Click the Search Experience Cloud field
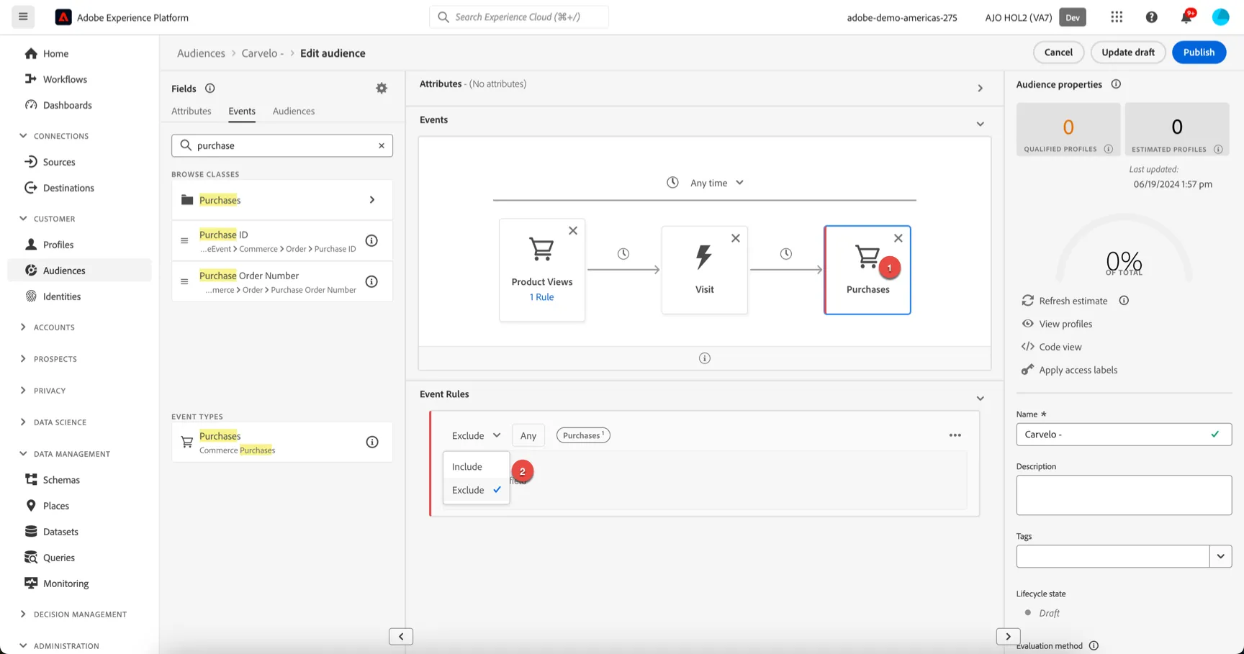Image resolution: width=1244 pixels, height=654 pixels. click(519, 17)
